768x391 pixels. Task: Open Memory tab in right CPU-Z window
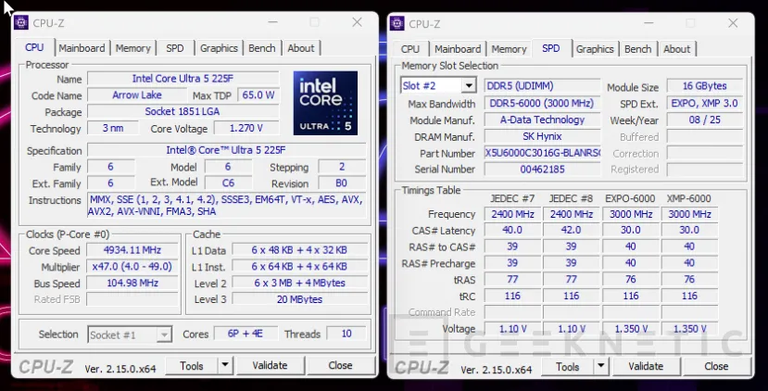(509, 49)
